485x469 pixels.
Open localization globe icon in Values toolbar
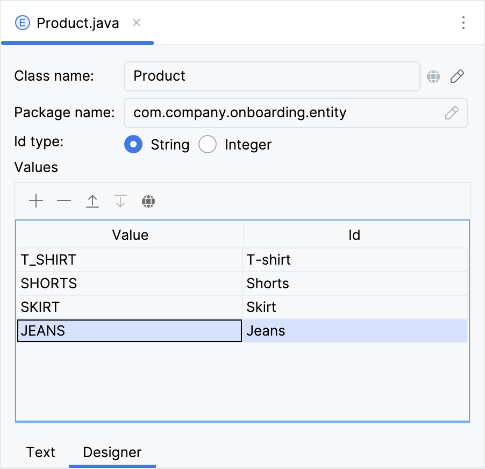tap(148, 201)
